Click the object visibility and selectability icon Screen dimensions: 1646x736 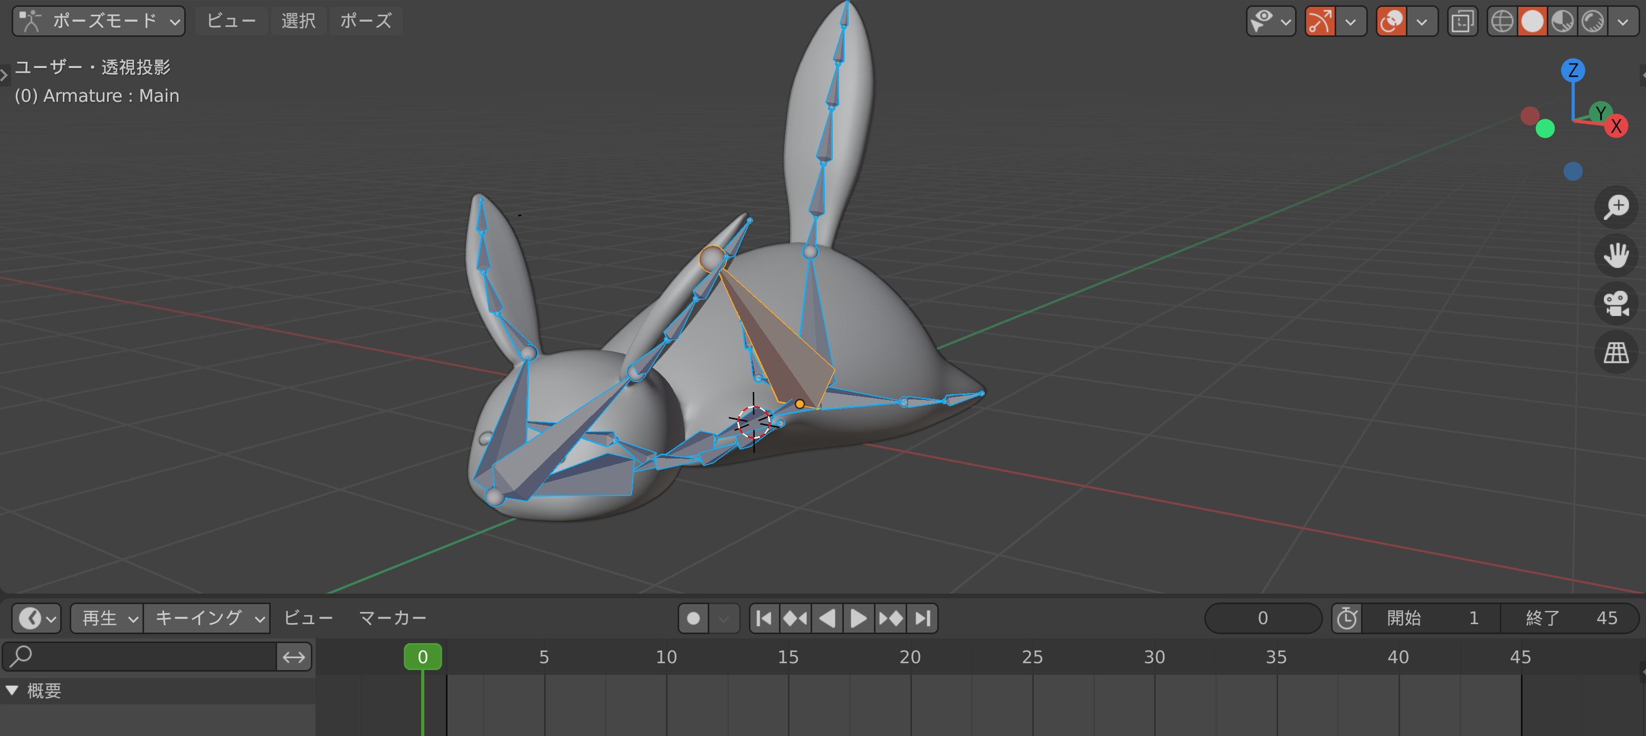pyautogui.click(x=1262, y=21)
